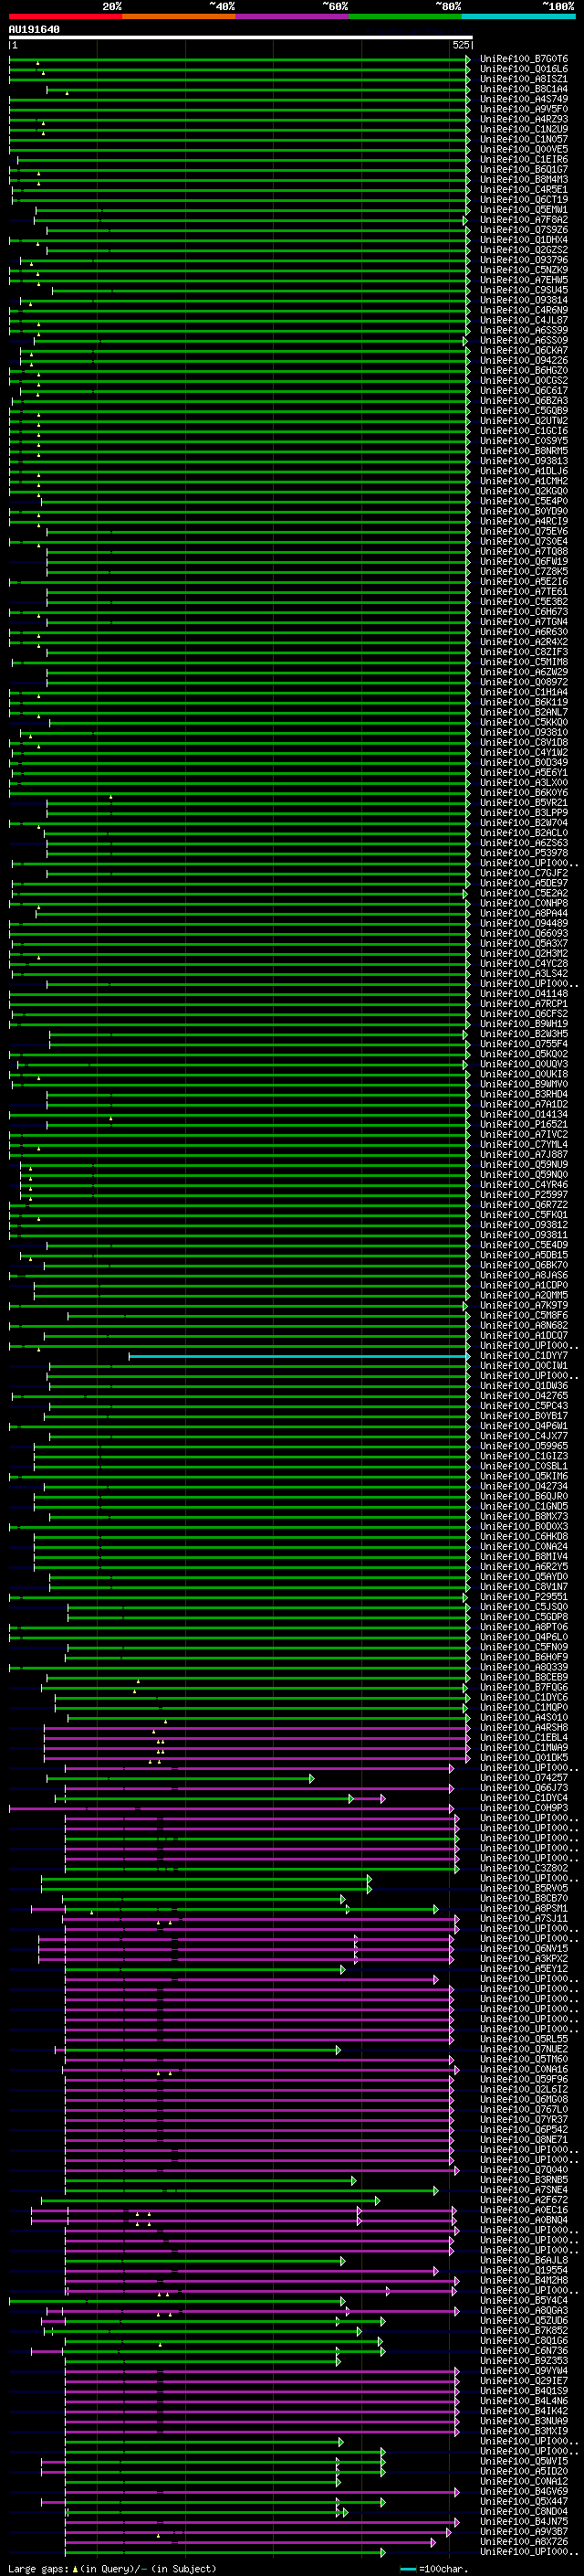Viewport: 584px width, 2576px height.
Task: Open hit UniRef100_Q016L6
Action: coord(524,70)
